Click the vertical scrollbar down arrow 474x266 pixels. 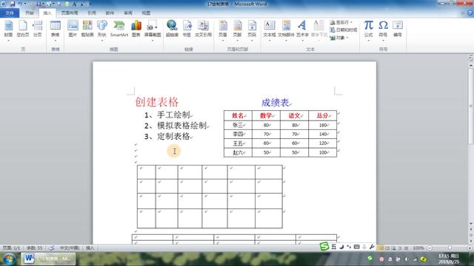(x=471, y=223)
